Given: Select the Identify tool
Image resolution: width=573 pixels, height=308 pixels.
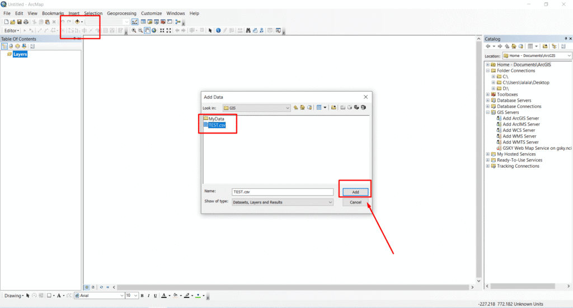Looking at the screenshot, I should click(218, 31).
